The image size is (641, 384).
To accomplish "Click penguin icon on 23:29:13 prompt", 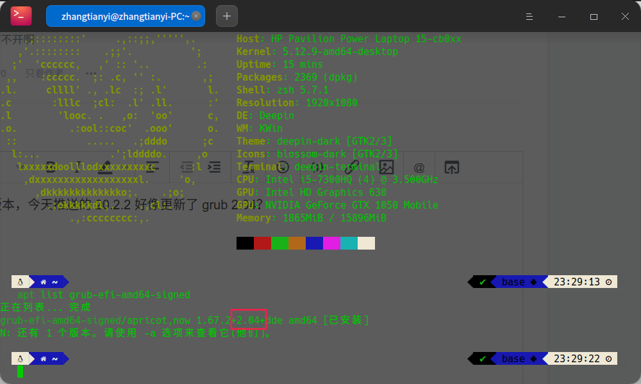I will pyautogui.click(x=20, y=282).
